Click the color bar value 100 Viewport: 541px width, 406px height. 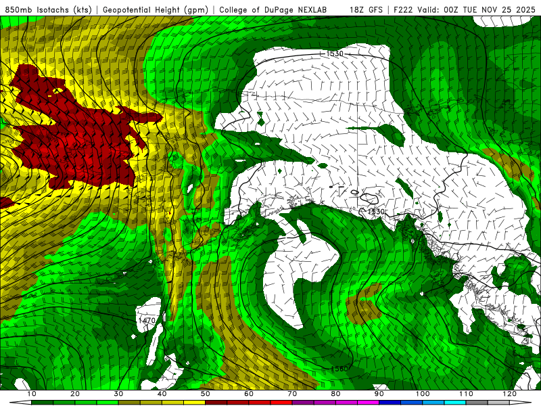(x=423, y=394)
